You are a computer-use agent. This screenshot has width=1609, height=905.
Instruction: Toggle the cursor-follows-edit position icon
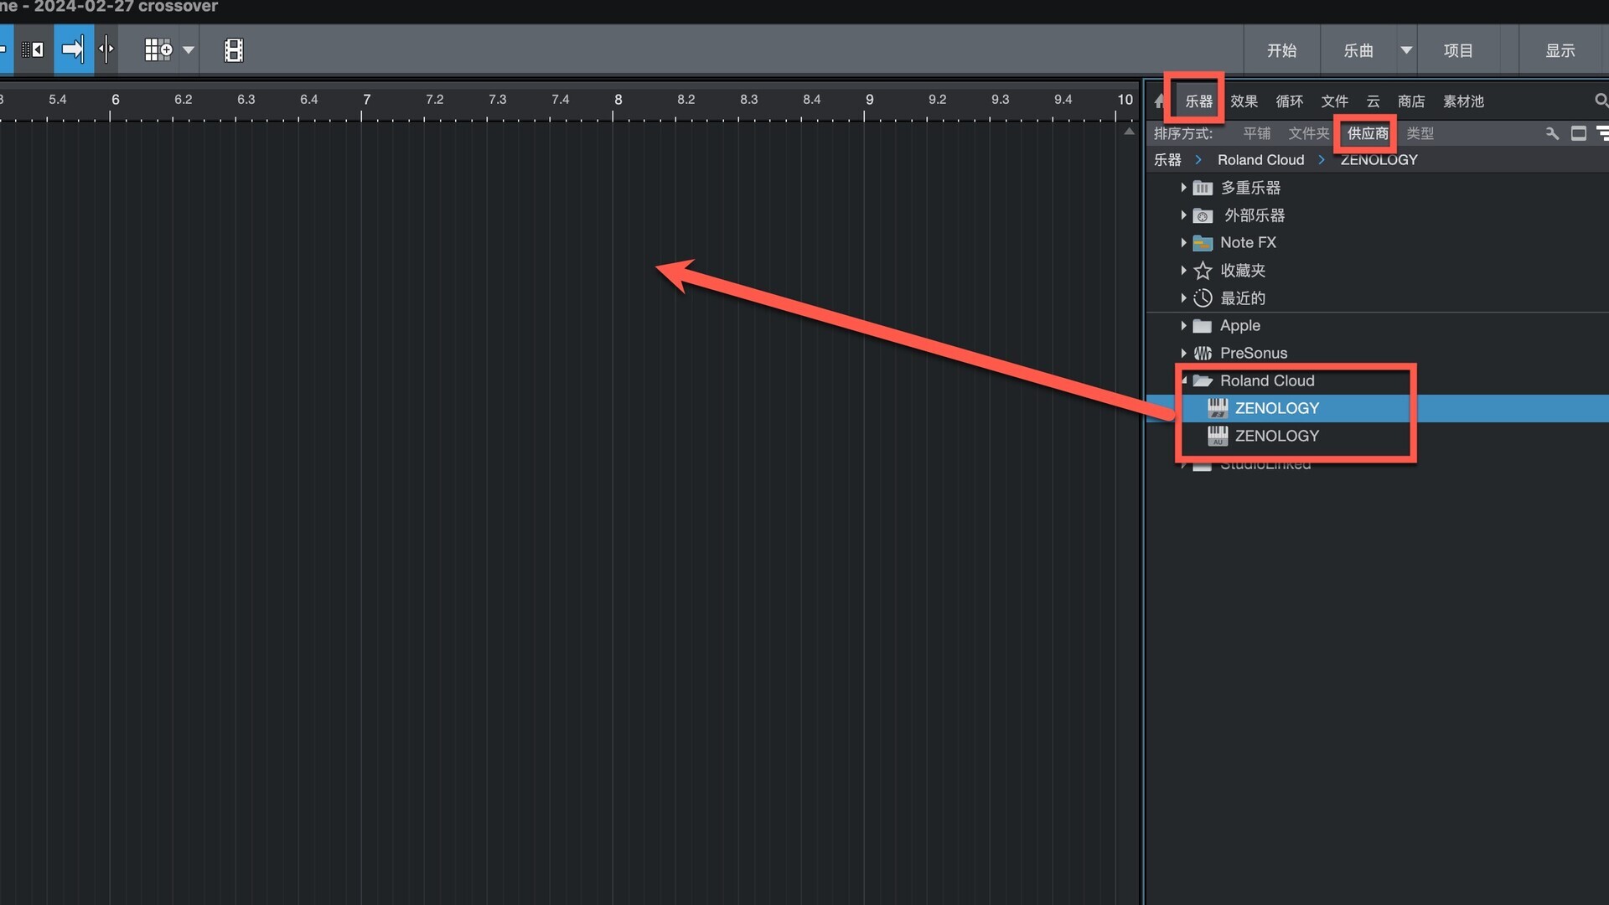106,50
